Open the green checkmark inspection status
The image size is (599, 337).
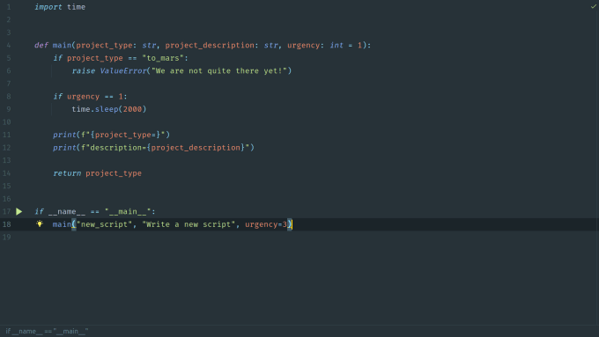pyautogui.click(x=593, y=6)
